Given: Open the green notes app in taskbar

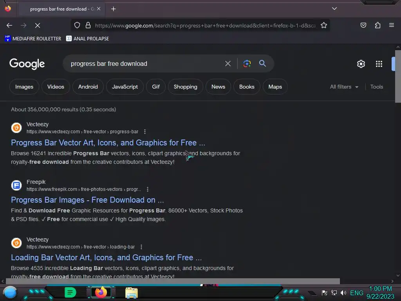Looking at the screenshot, I should [70, 292].
